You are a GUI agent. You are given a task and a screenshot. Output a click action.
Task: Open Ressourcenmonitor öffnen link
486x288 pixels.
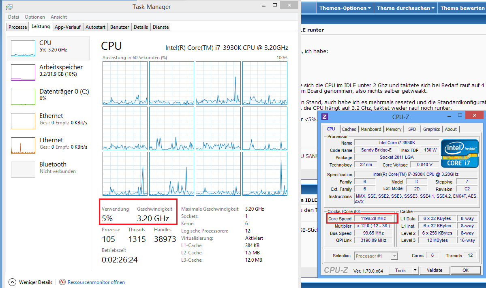coord(96,282)
